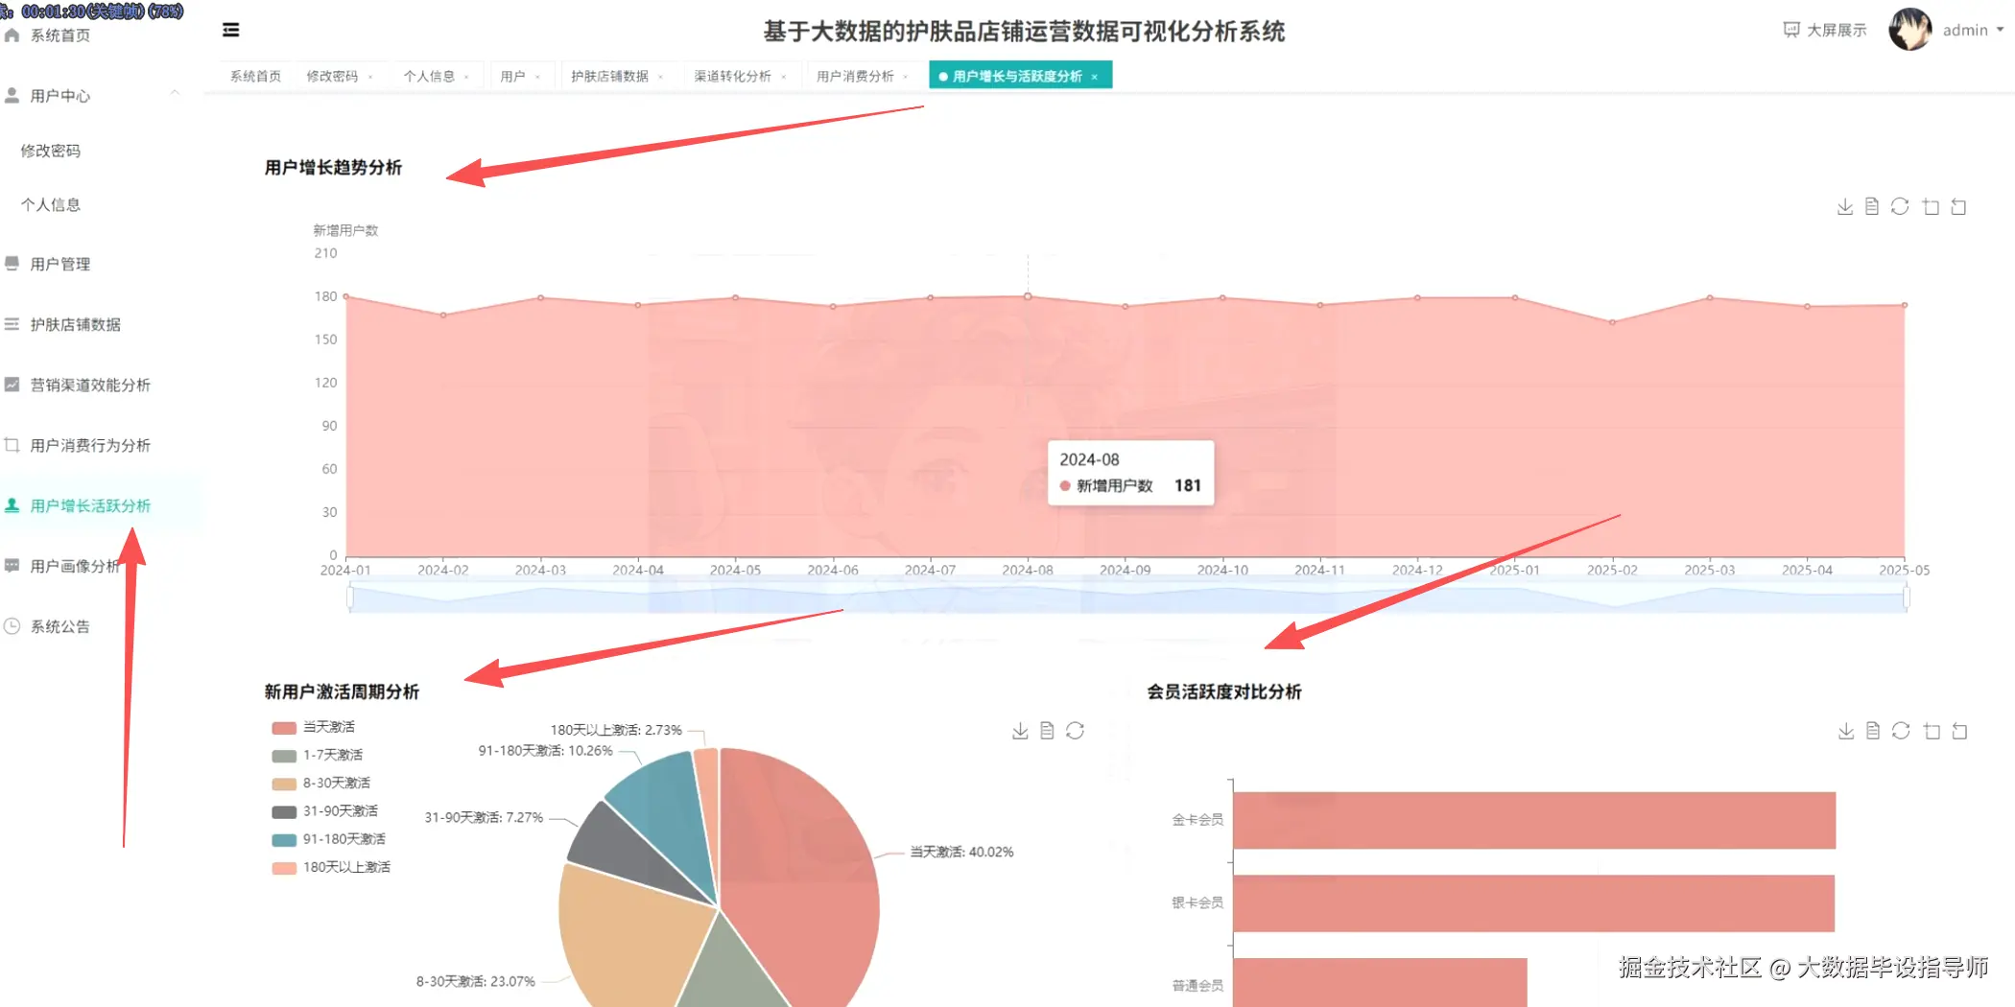This screenshot has height=1007, width=2015.
Task: Expand the admin account dropdown
Action: [x=1967, y=30]
